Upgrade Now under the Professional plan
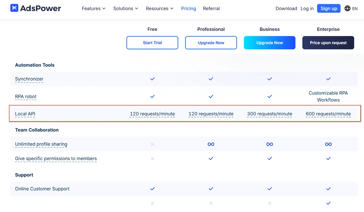Image resolution: width=364 pixels, height=212 pixels. (x=211, y=42)
